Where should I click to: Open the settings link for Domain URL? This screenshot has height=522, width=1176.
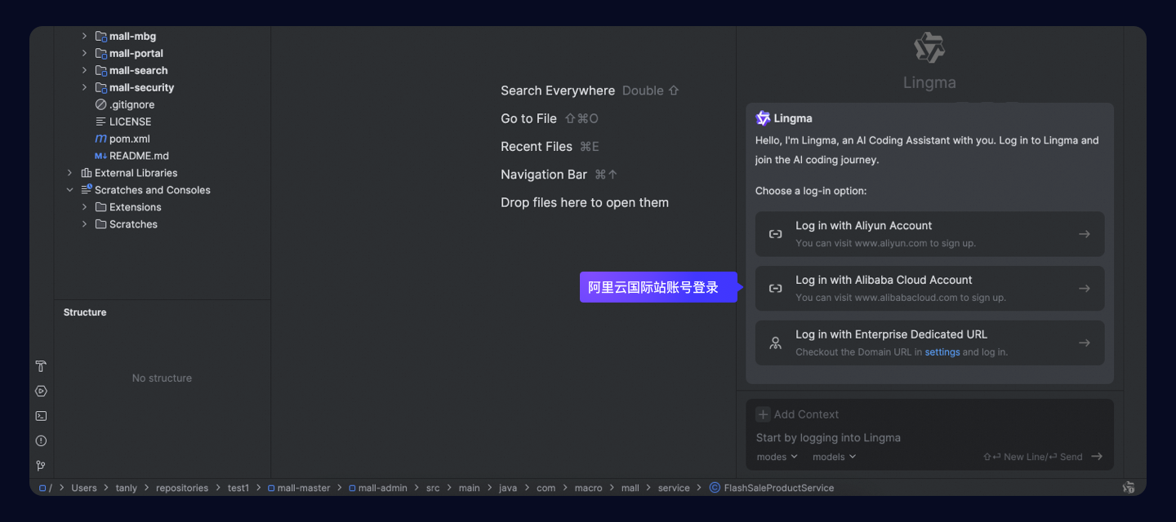click(942, 352)
